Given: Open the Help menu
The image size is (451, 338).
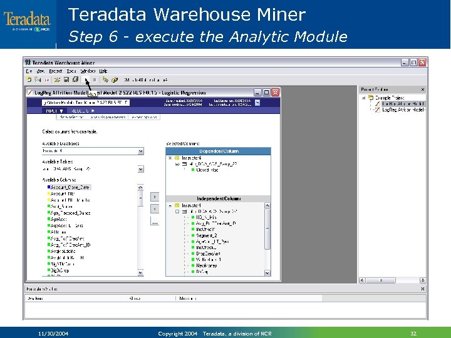Looking at the screenshot, I should pyautogui.click(x=103, y=71).
